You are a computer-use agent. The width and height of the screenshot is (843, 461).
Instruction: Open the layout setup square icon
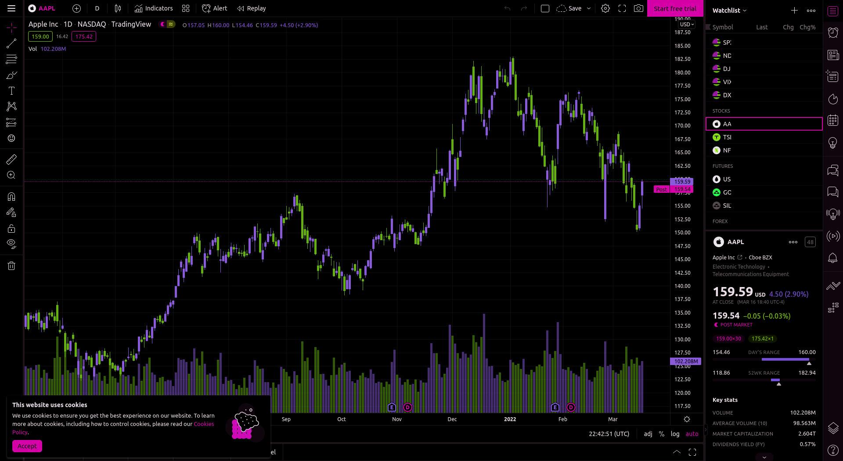tap(545, 8)
